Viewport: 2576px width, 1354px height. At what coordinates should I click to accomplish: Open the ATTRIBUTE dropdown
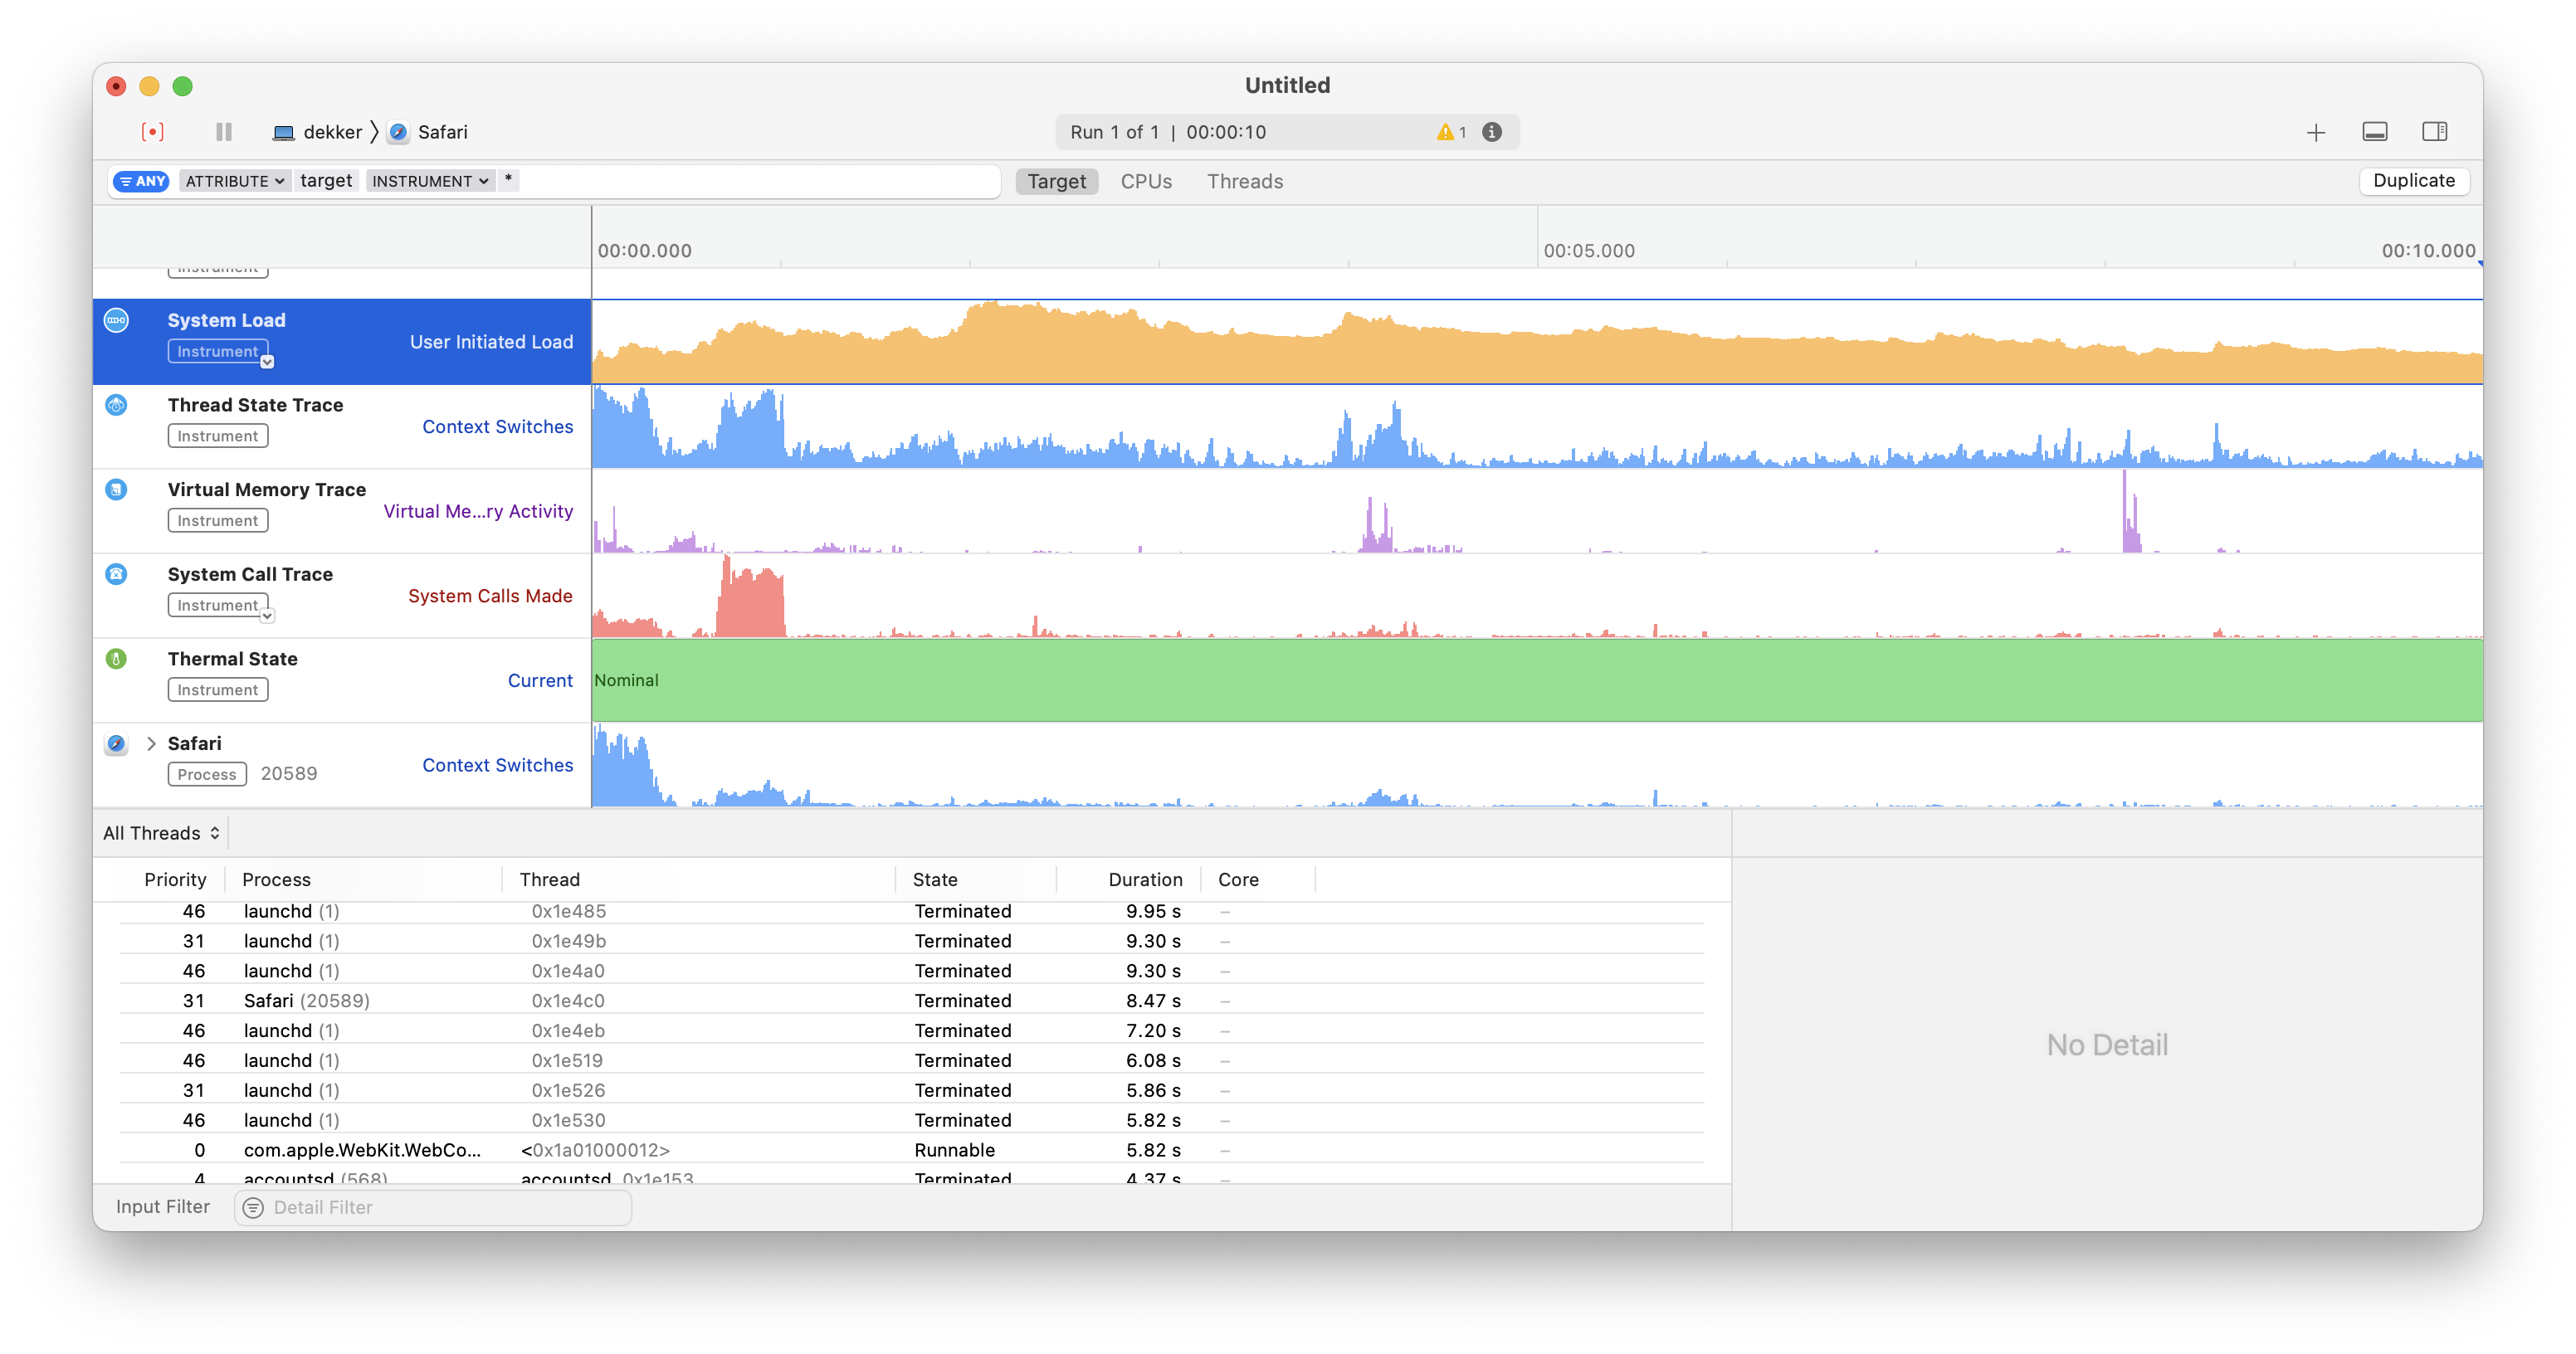point(235,181)
